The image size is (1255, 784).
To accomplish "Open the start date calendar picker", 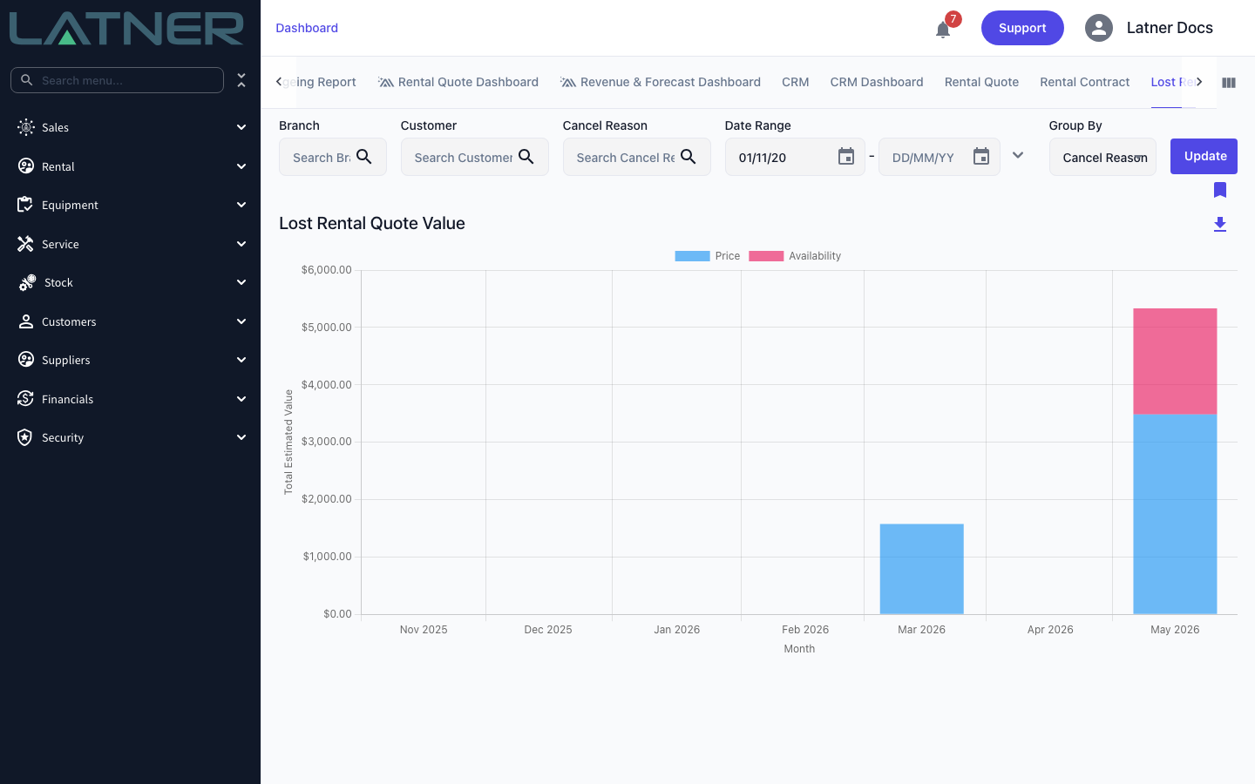I will point(846,157).
